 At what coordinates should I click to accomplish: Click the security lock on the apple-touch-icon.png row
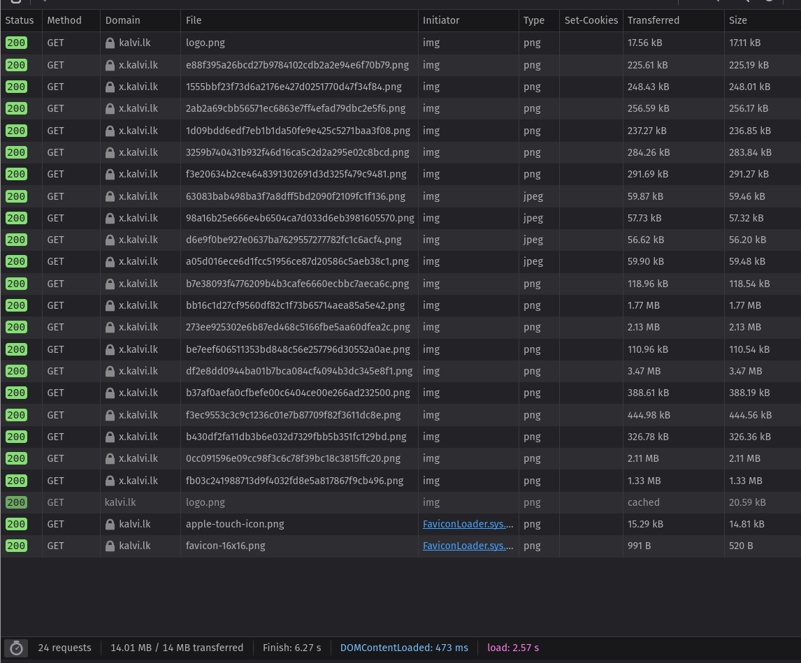(x=110, y=524)
